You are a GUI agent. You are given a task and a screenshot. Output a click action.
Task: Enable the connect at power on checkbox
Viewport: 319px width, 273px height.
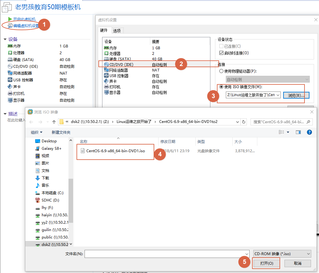pyautogui.click(x=221, y=53)
